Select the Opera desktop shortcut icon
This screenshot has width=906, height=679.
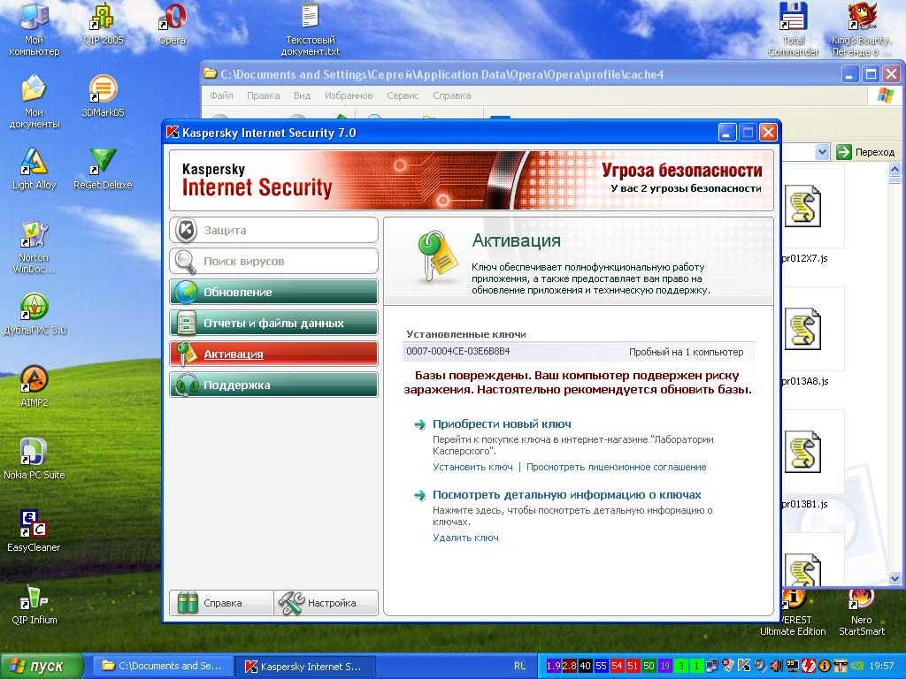coord(172,23)
